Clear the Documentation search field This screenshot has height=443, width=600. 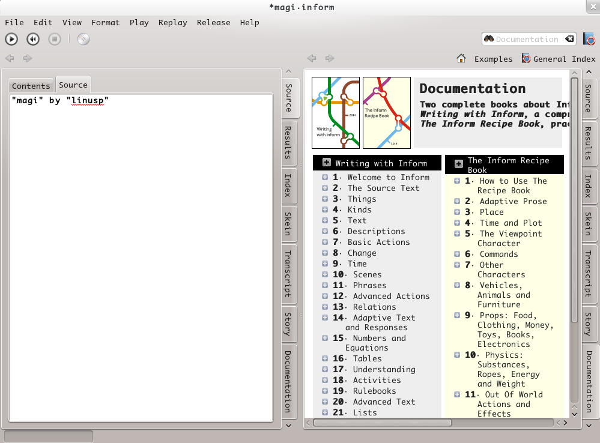click(x=569, y=38)
